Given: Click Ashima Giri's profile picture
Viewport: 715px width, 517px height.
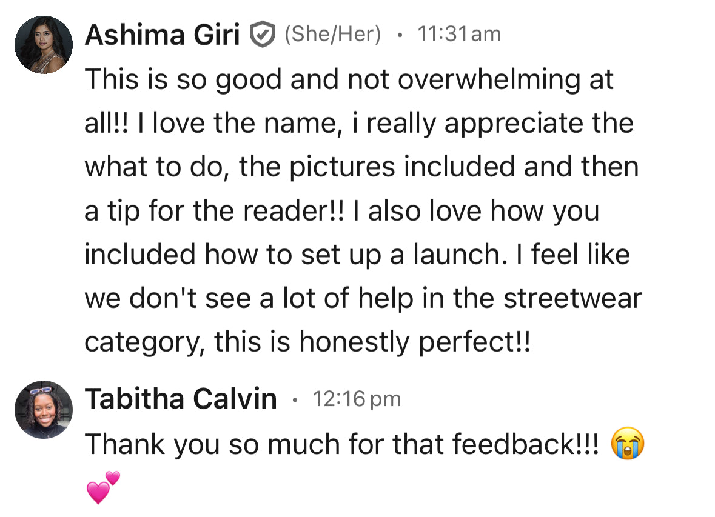Looking at the screenshot, I should [x=44, y=44].
